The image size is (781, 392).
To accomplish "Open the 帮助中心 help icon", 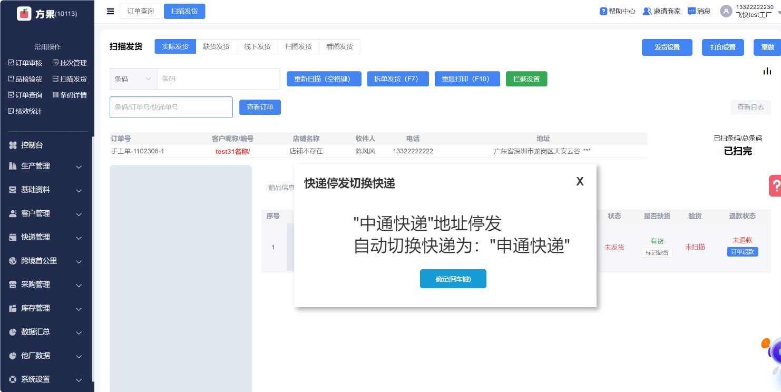I will pyautogui.click(x=603, y=11).
